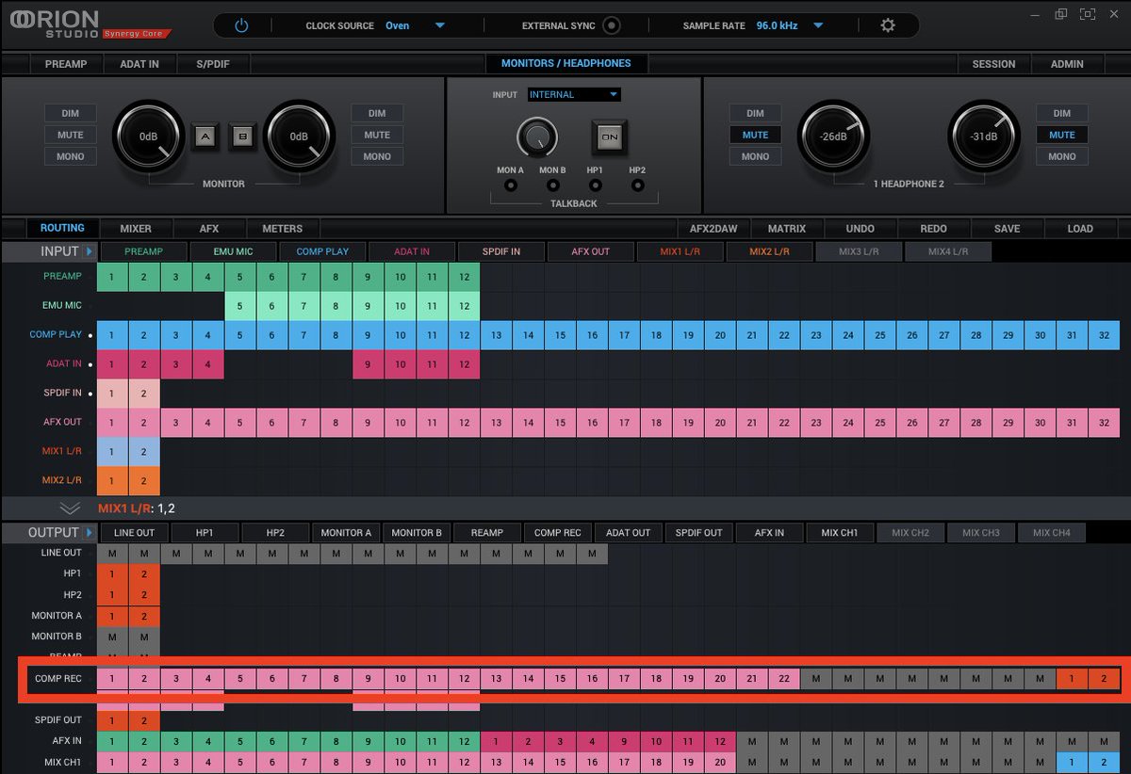Image resolution: width=1131 pixels, height=774 pixels.
Task: Enable talkback to MON A
Action: point(511,185)
